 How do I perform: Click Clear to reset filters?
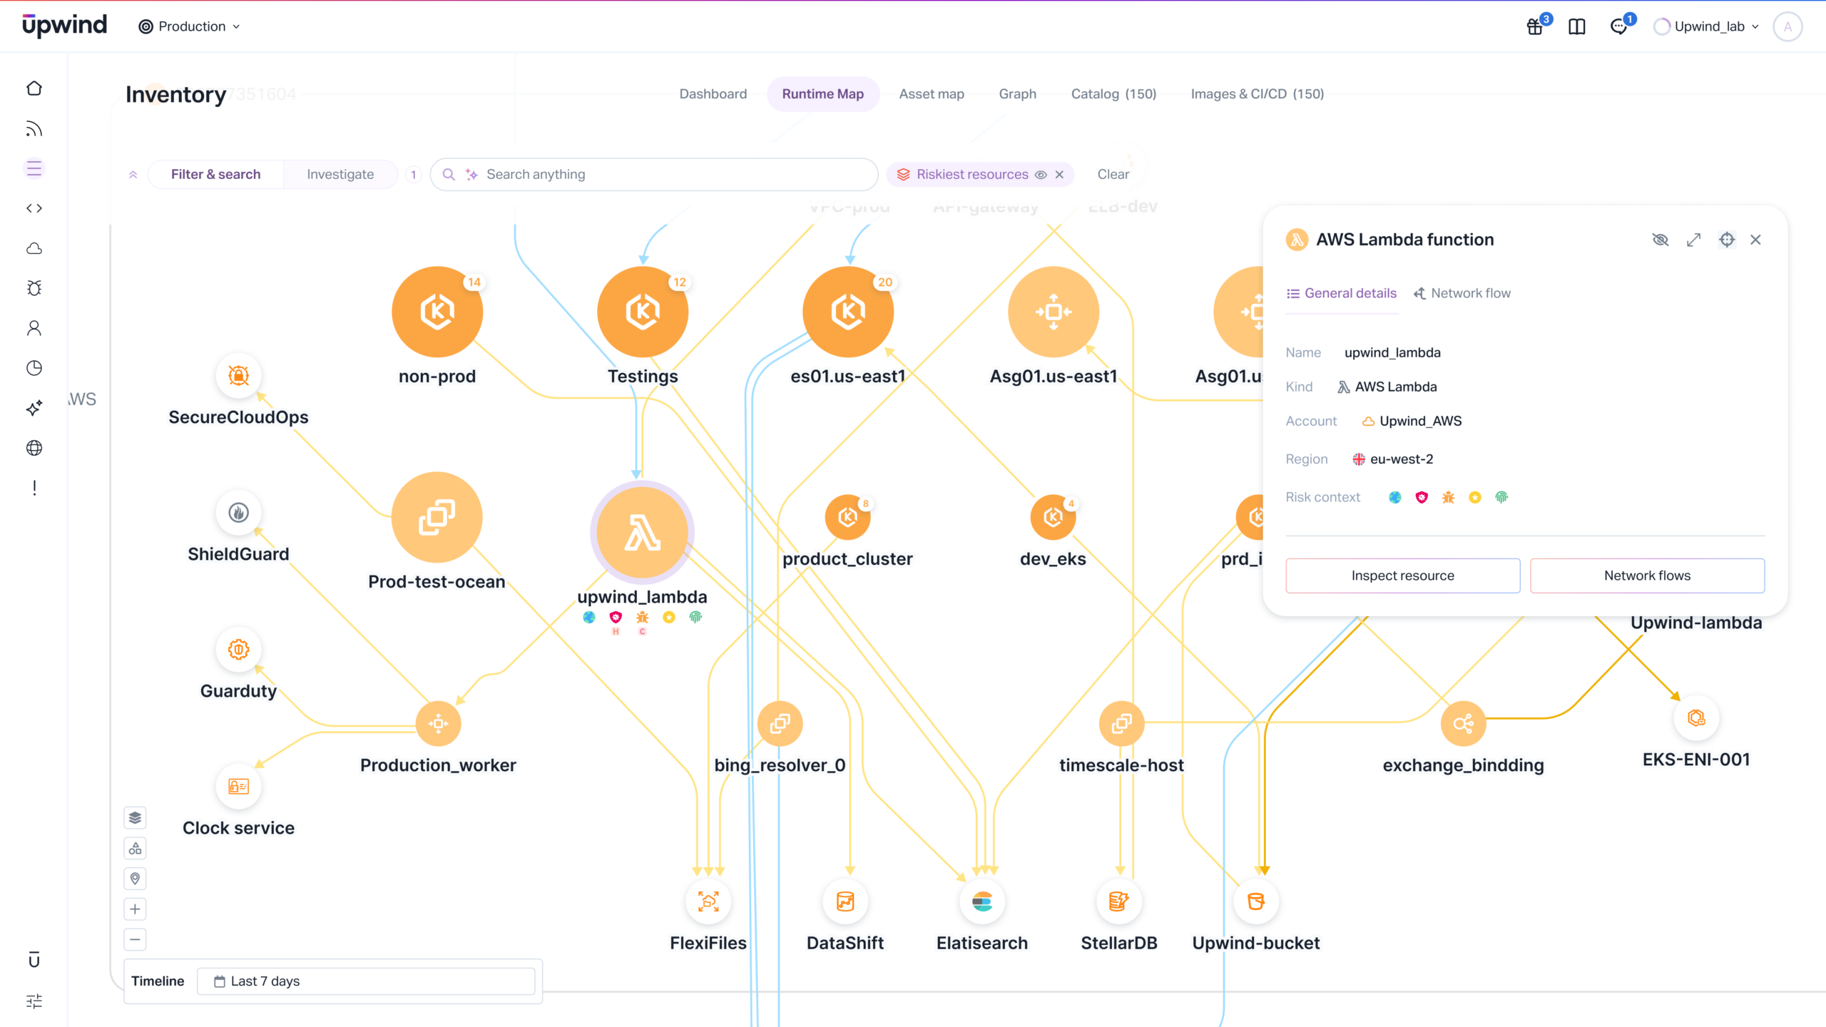[x=1113, y=175]
